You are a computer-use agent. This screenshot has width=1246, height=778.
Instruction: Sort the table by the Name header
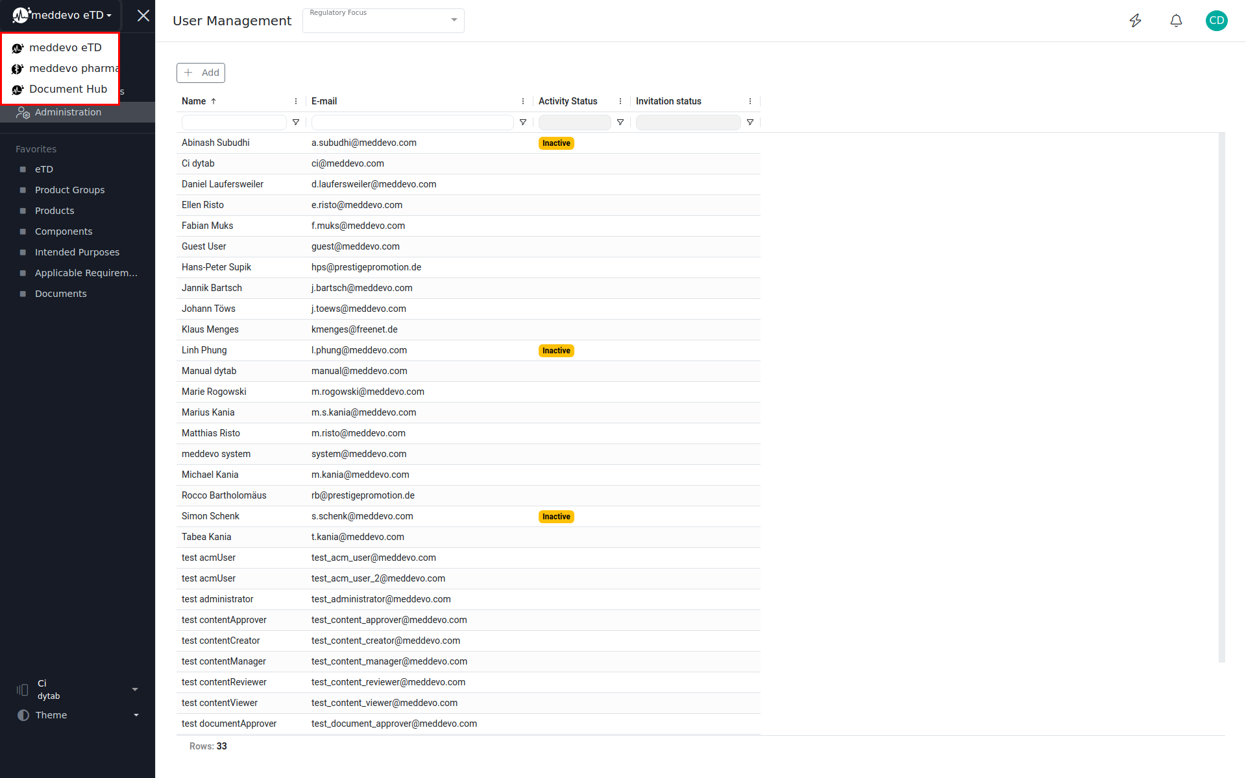click(194, 101)
